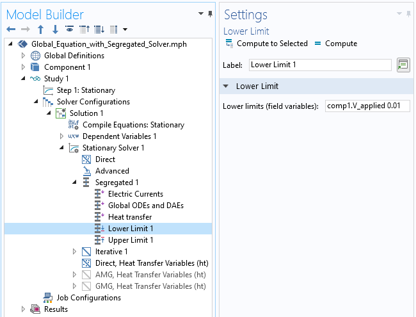Click the Compute button
416x317 pixels.
point(335,44)
